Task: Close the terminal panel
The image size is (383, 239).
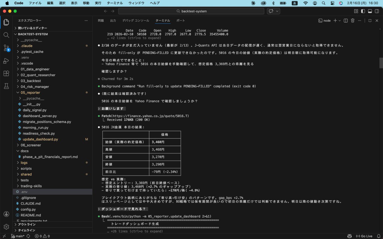Action: pos(377,21)
